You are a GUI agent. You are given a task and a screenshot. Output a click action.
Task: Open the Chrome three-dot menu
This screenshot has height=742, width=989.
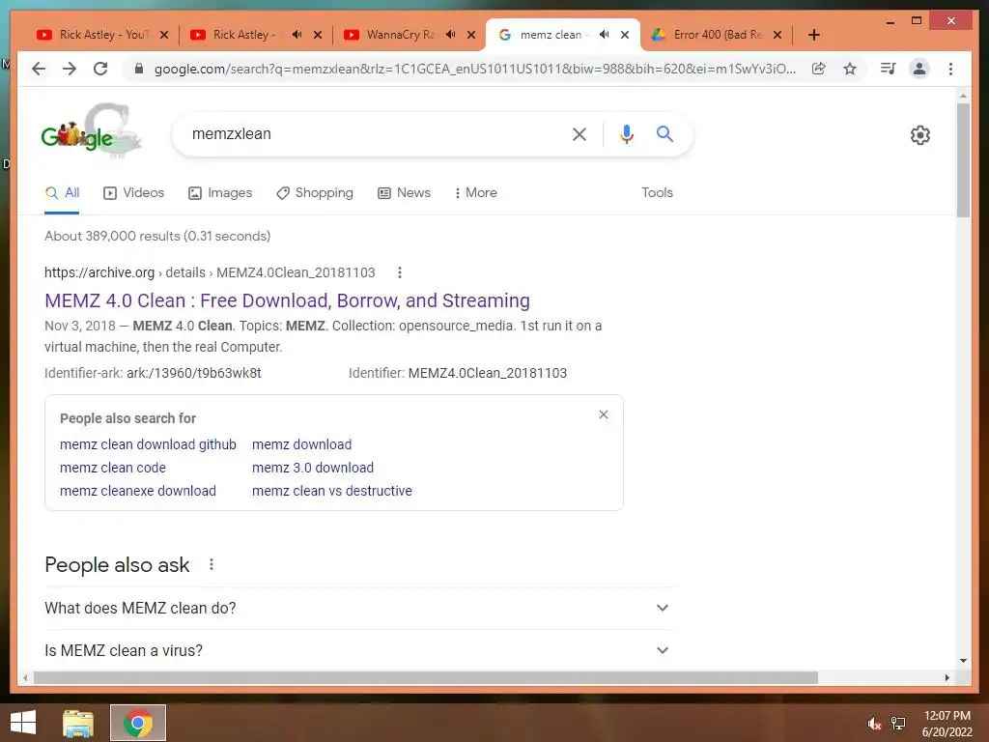[950, 69]
